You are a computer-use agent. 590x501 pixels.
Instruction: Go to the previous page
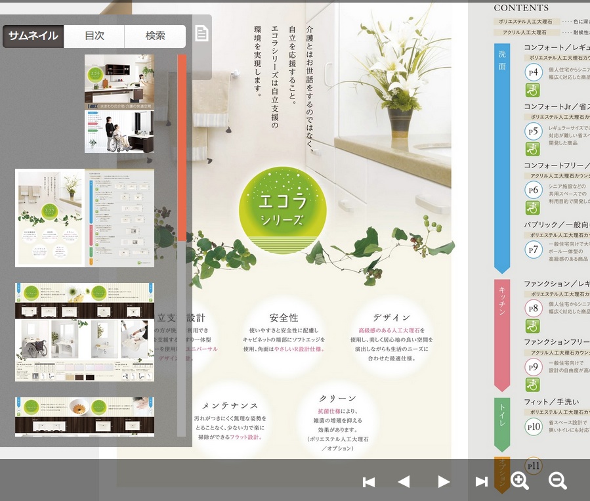coord(404,482)
